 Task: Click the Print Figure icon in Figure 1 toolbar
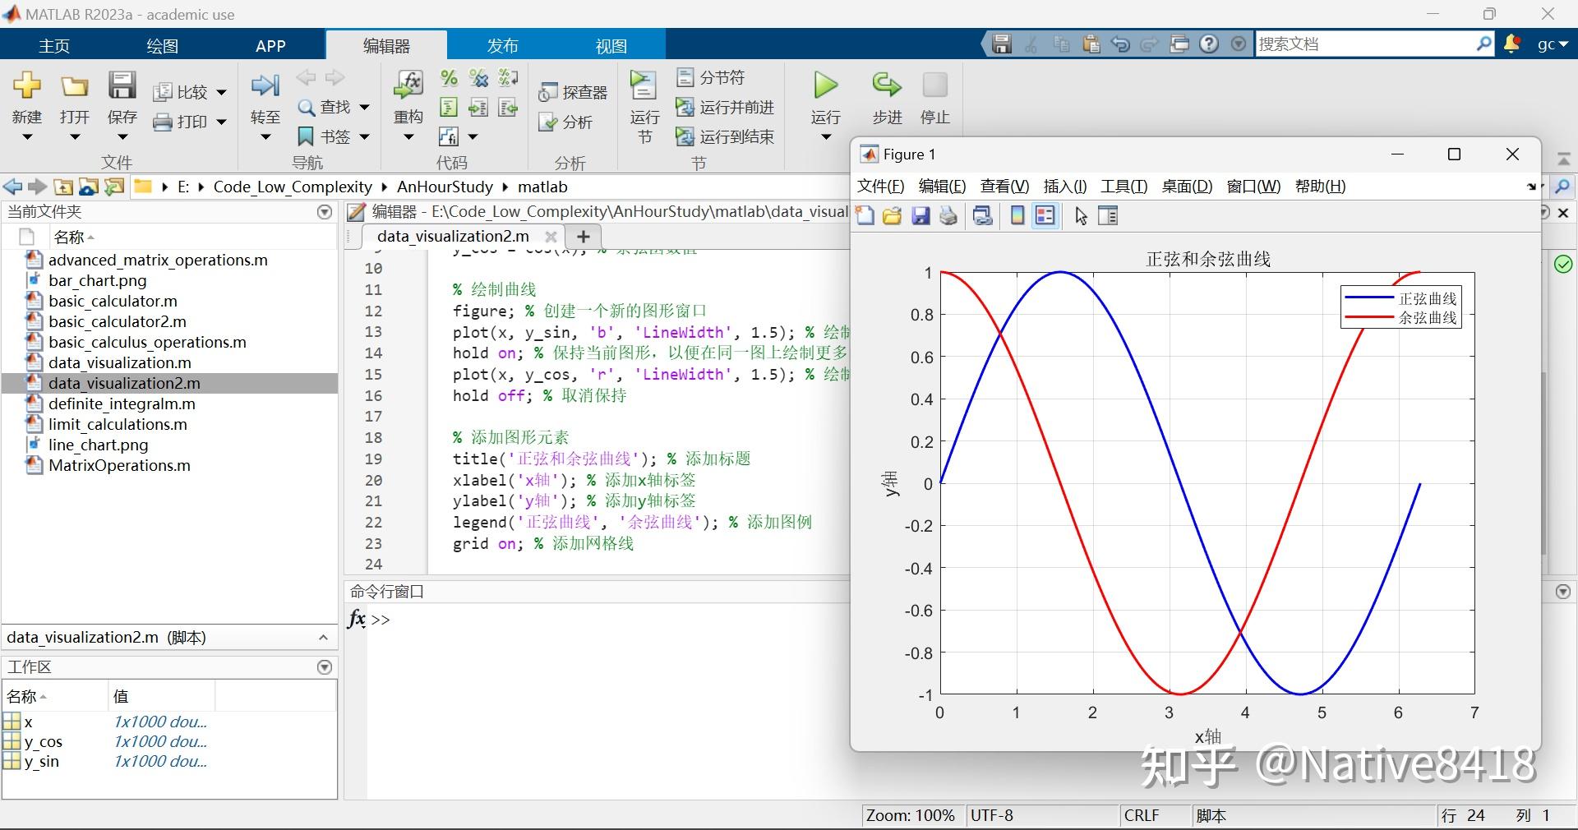(x=948, y=216)
